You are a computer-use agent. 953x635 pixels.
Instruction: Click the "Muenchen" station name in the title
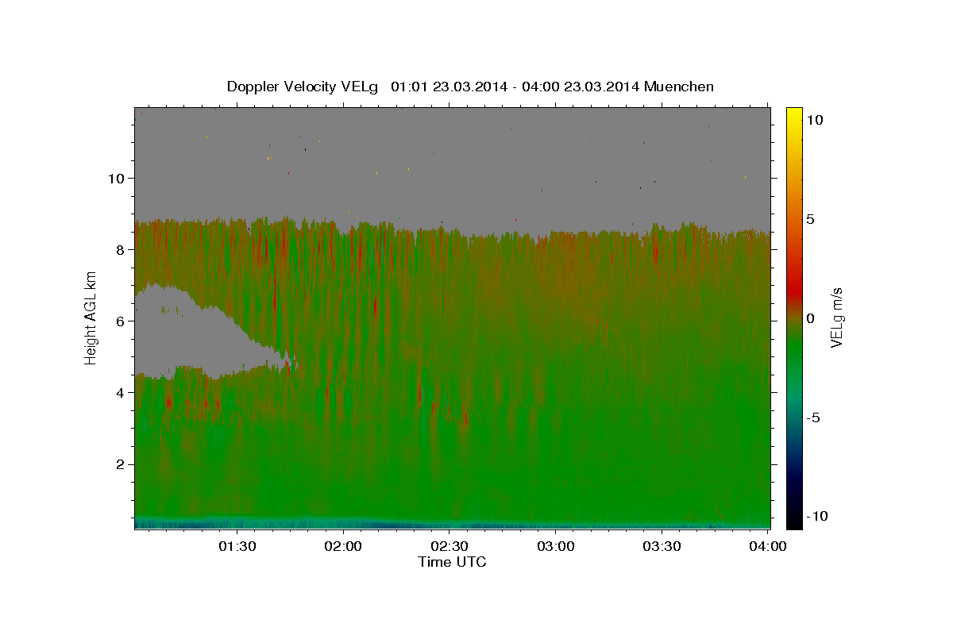tap(679, 87)
